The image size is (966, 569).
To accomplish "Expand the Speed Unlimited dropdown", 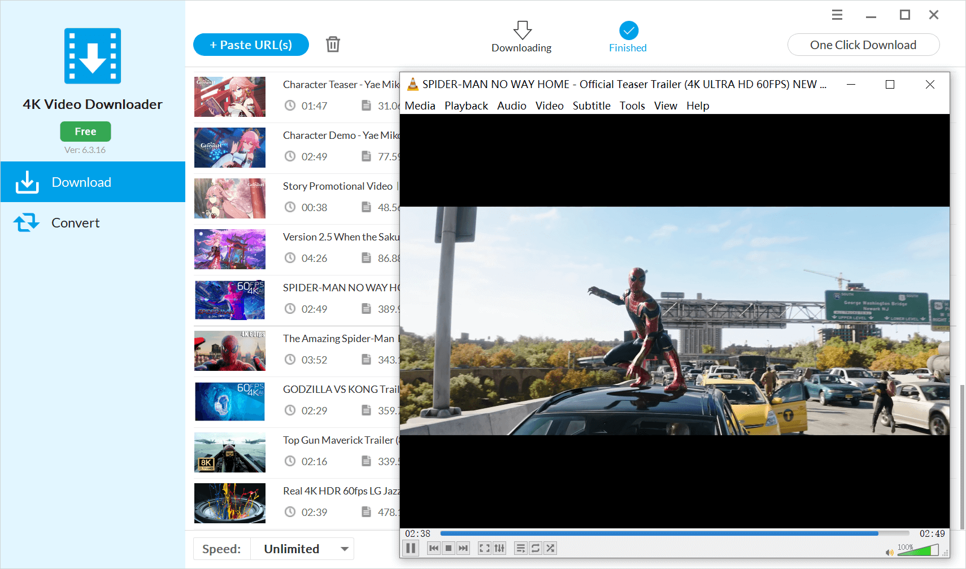I will 302,549.
